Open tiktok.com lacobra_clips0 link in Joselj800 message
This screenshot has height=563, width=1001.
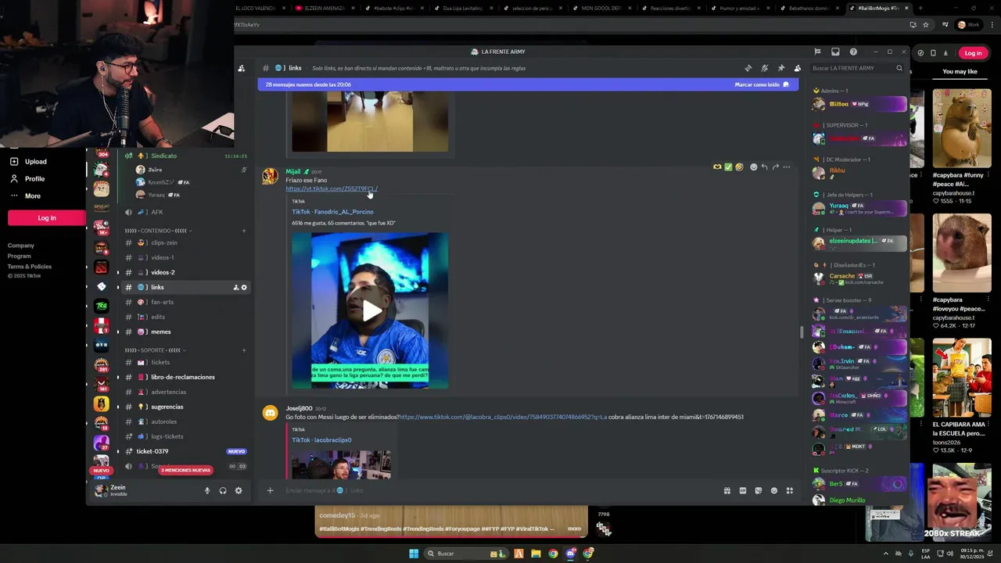[503, 417]
